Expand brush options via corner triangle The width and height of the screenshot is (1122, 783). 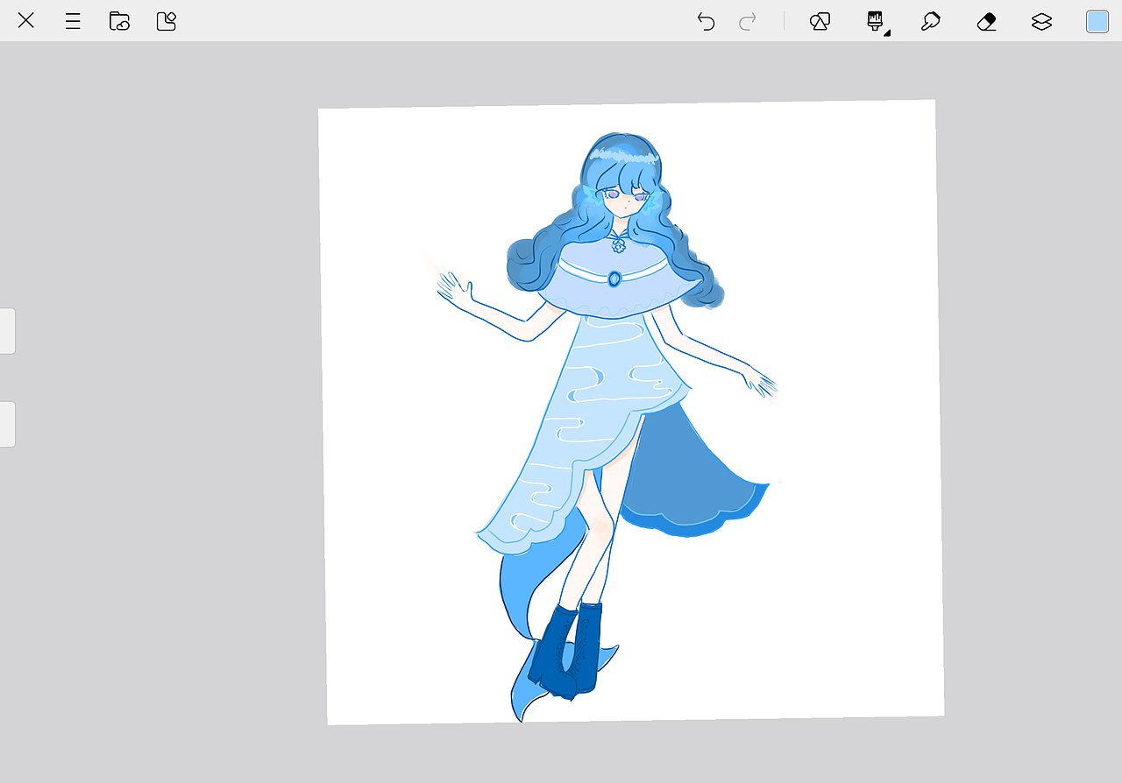(x=887, y=33)
